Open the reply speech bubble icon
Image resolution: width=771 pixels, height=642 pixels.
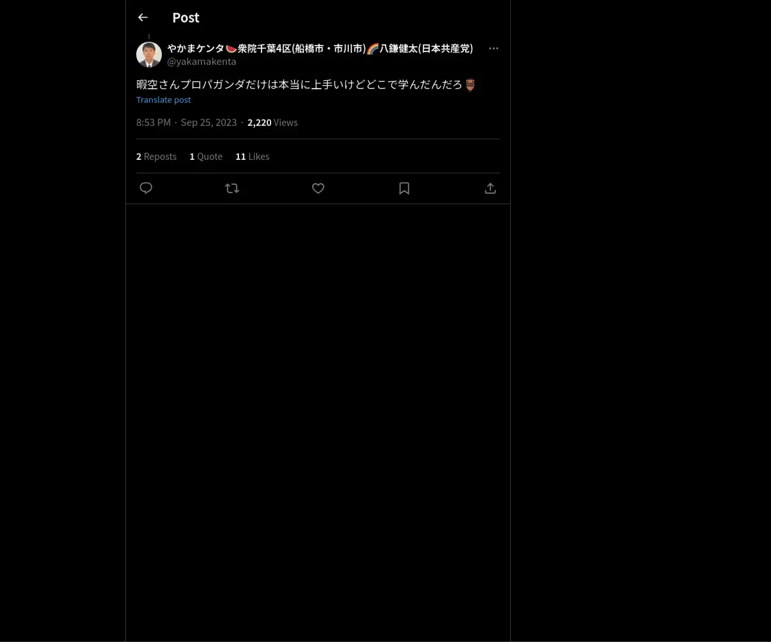click(x=146, y=188)
